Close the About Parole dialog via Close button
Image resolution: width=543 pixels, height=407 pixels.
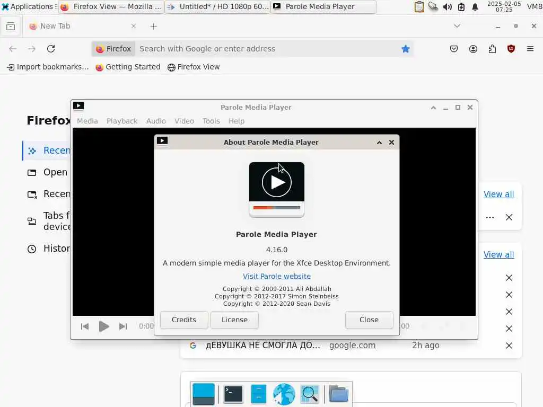point(369,320)
